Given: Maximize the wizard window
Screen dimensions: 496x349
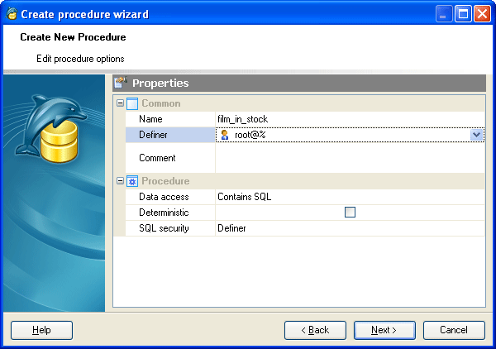Looking at the screenshot, I should (463, 14).
